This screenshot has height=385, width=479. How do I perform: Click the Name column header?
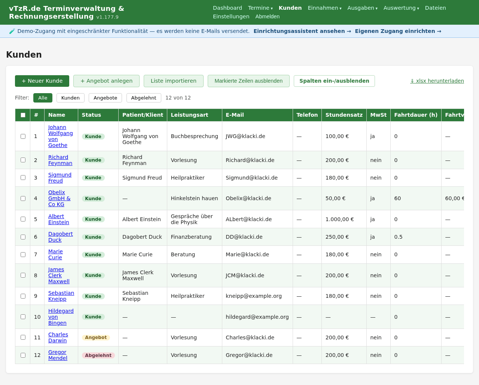61,115
